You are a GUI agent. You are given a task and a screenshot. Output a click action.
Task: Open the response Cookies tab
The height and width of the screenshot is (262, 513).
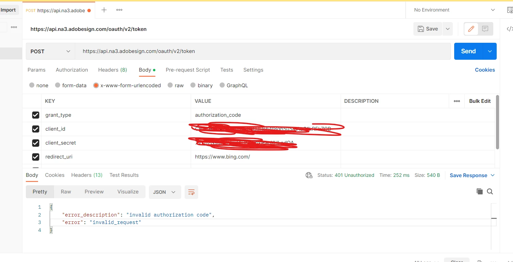[x=55, y=175]
